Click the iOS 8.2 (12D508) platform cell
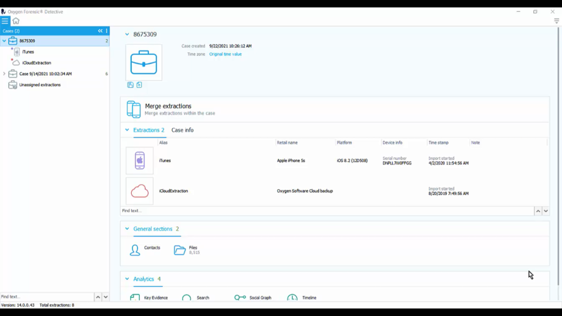The height and width of the screenshot is (316, 562). pyautogui.click(x=352, y=161)
